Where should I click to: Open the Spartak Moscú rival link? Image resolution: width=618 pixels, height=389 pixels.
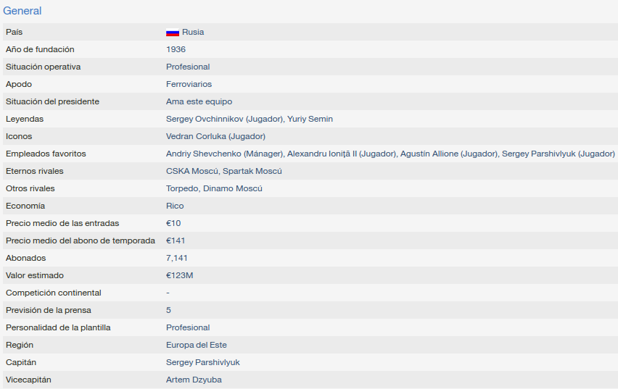252,171
